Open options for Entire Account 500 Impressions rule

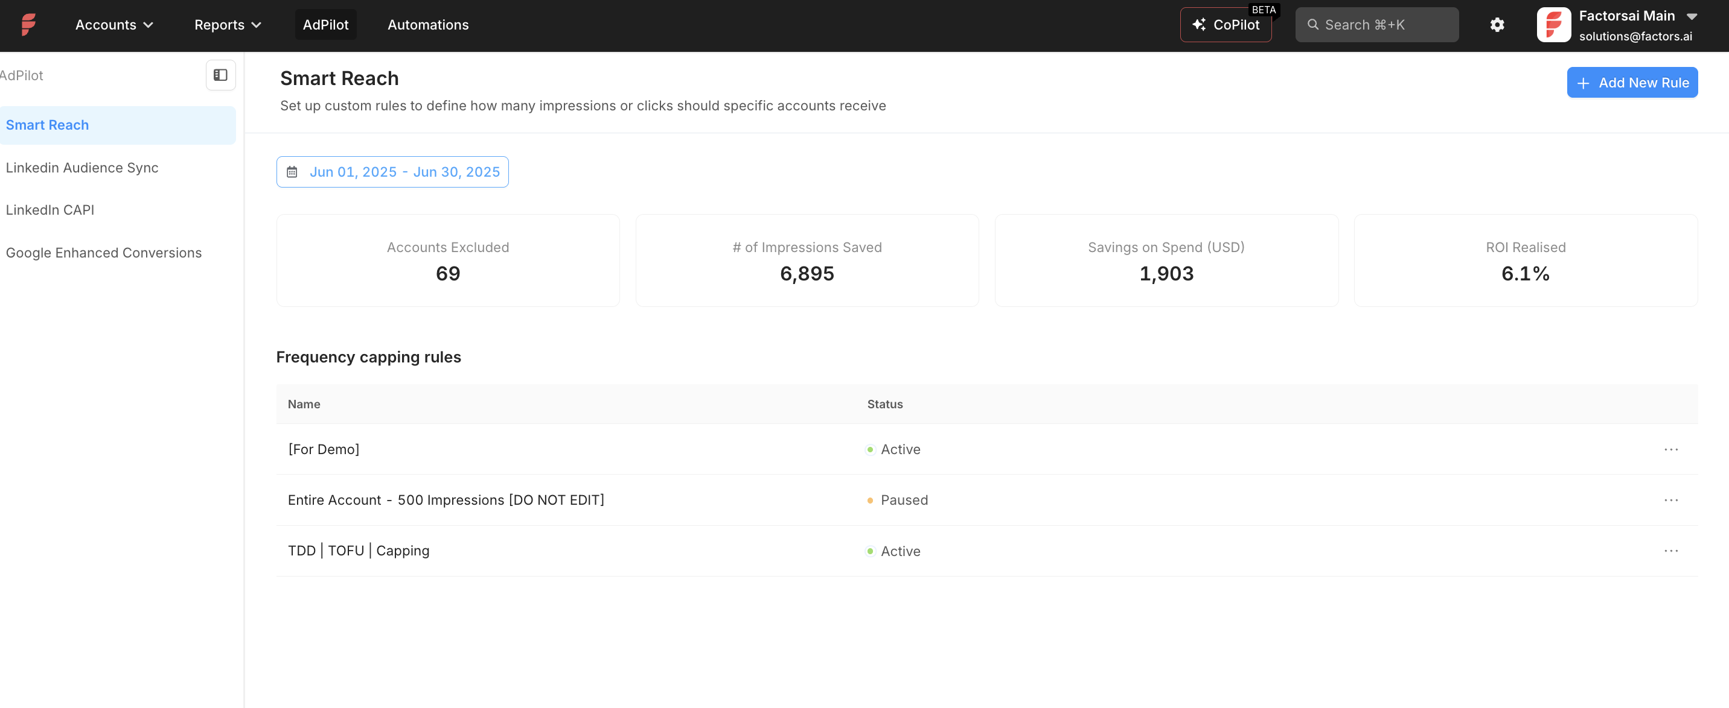(x=1672, y=499)
